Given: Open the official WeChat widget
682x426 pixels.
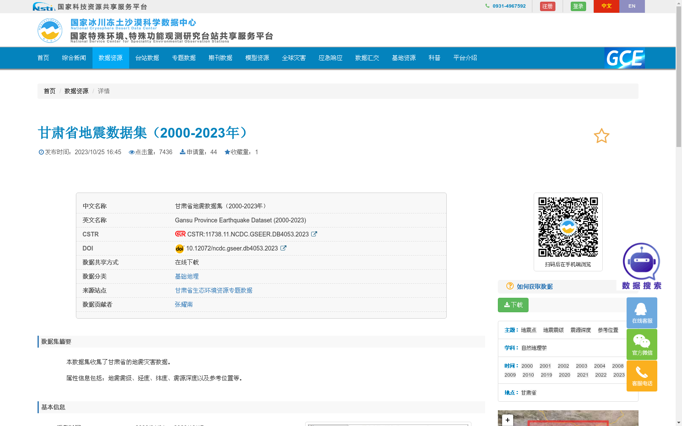Looking at the screenshot, I should tap(642, 344).
